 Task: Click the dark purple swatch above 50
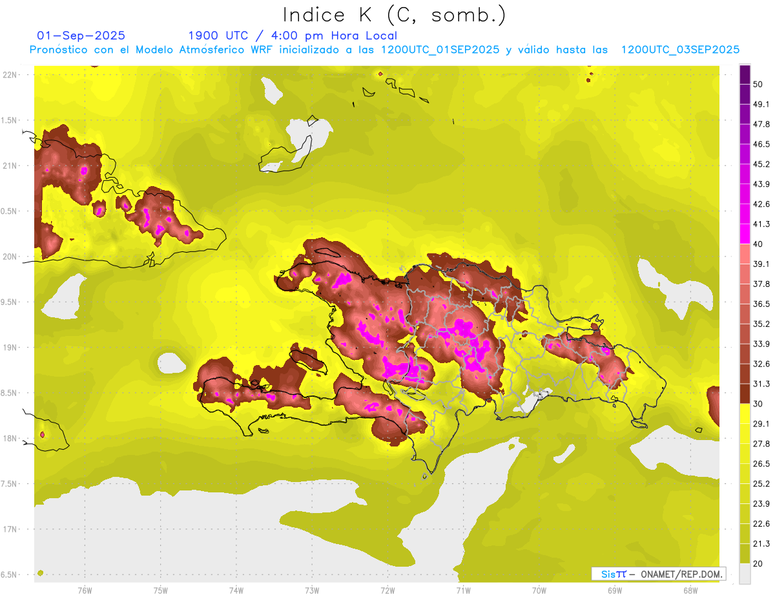point(745,75)
